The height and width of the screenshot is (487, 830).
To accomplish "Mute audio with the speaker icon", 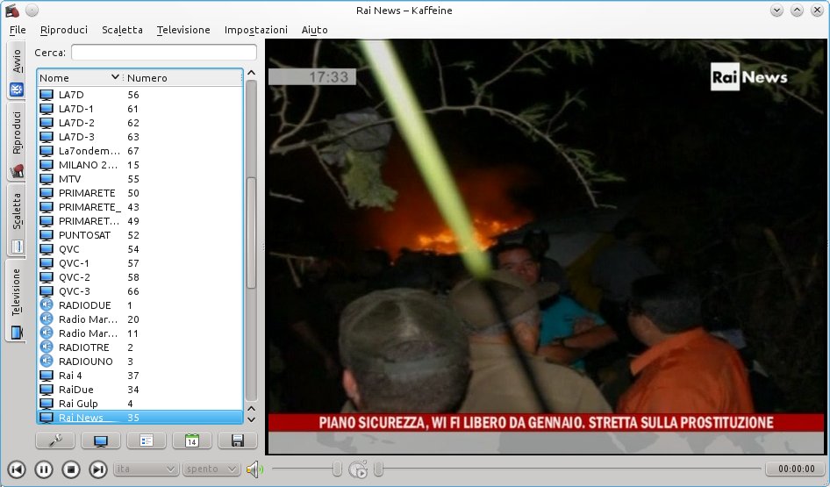I will click(x=254, y=469).
